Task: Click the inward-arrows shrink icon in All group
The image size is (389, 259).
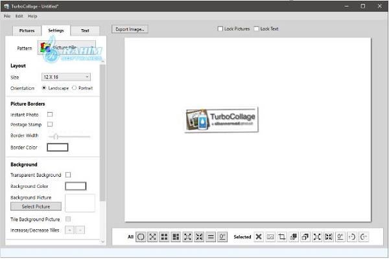Action: point(199,237)
